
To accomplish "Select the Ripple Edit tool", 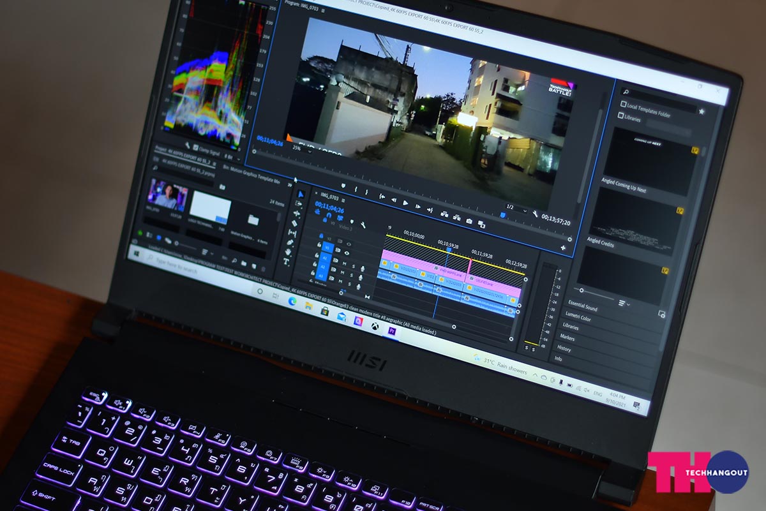I will point(297,214).
